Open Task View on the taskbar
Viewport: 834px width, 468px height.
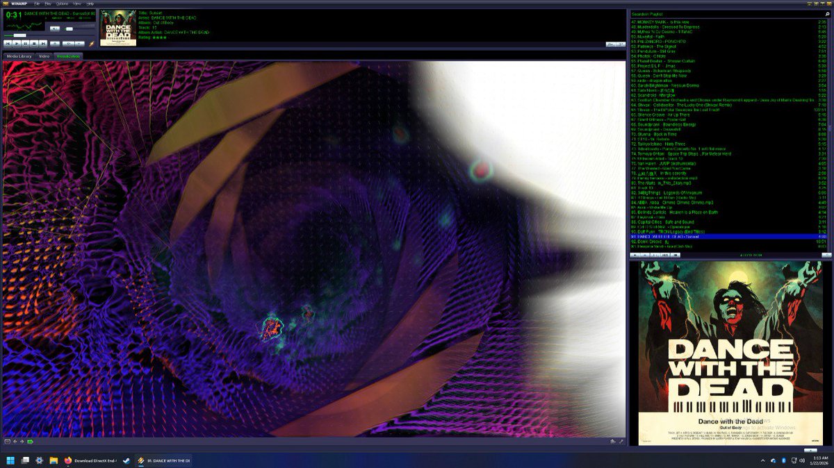(25, 460)
